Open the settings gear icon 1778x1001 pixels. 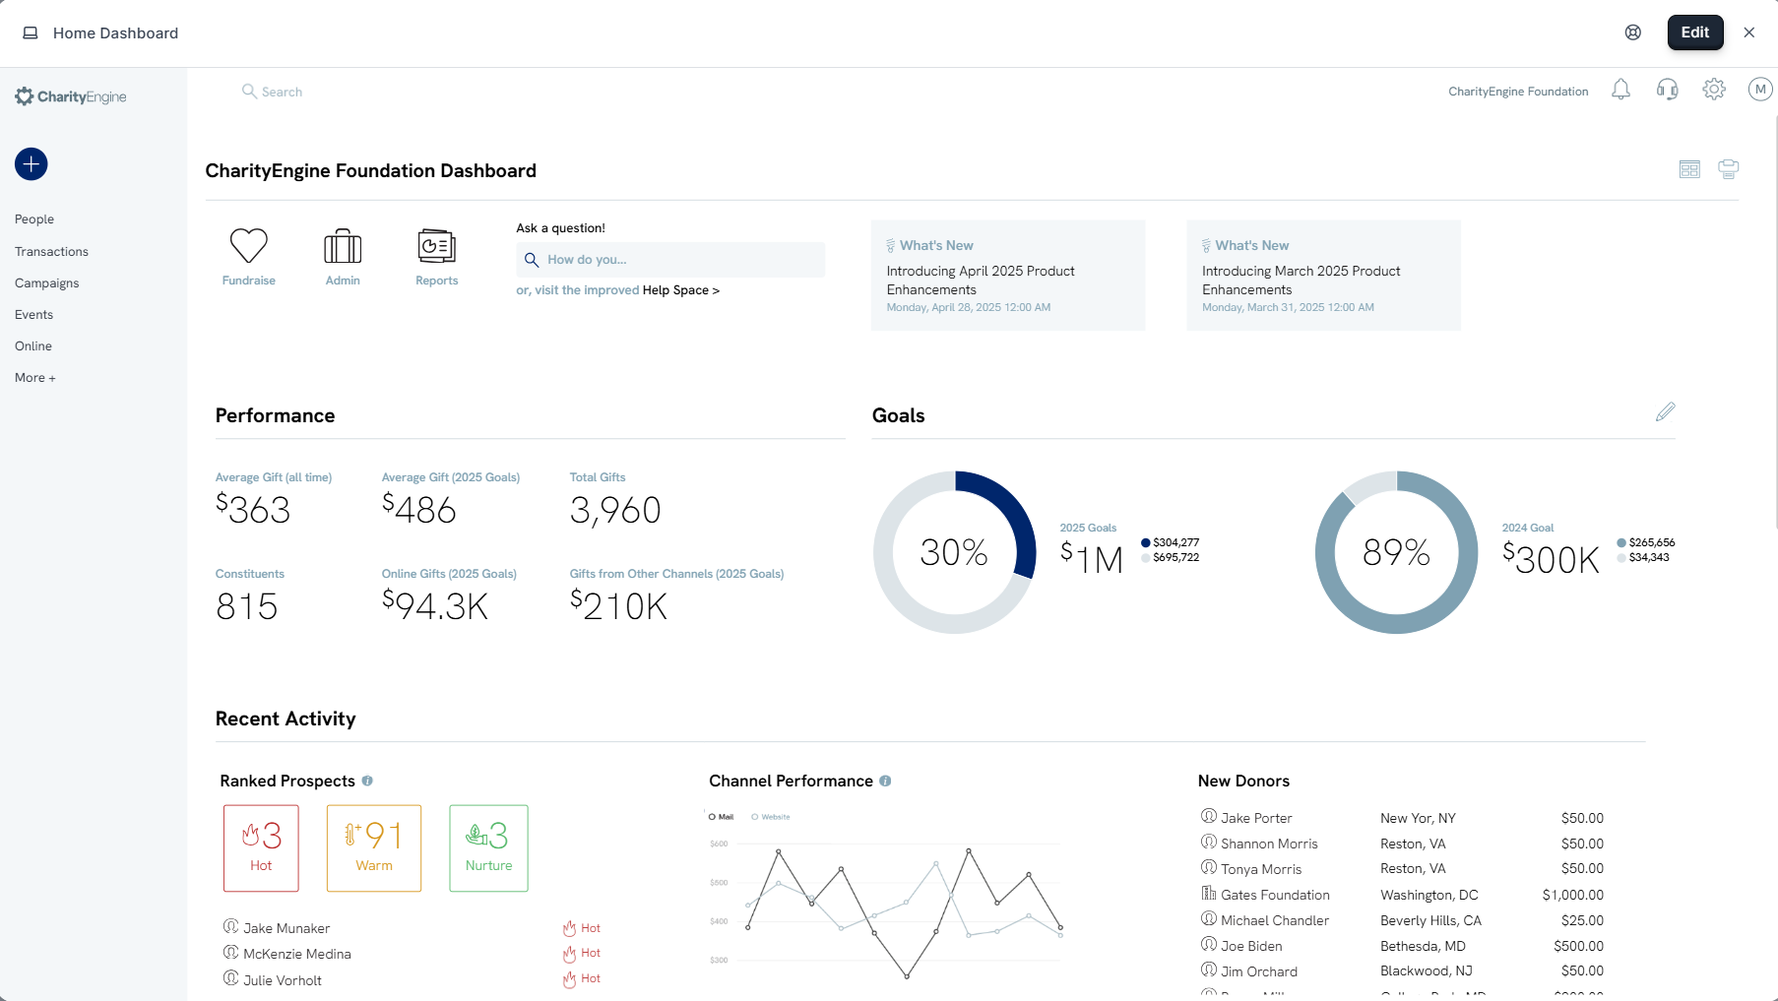[x=1714, y=90]
